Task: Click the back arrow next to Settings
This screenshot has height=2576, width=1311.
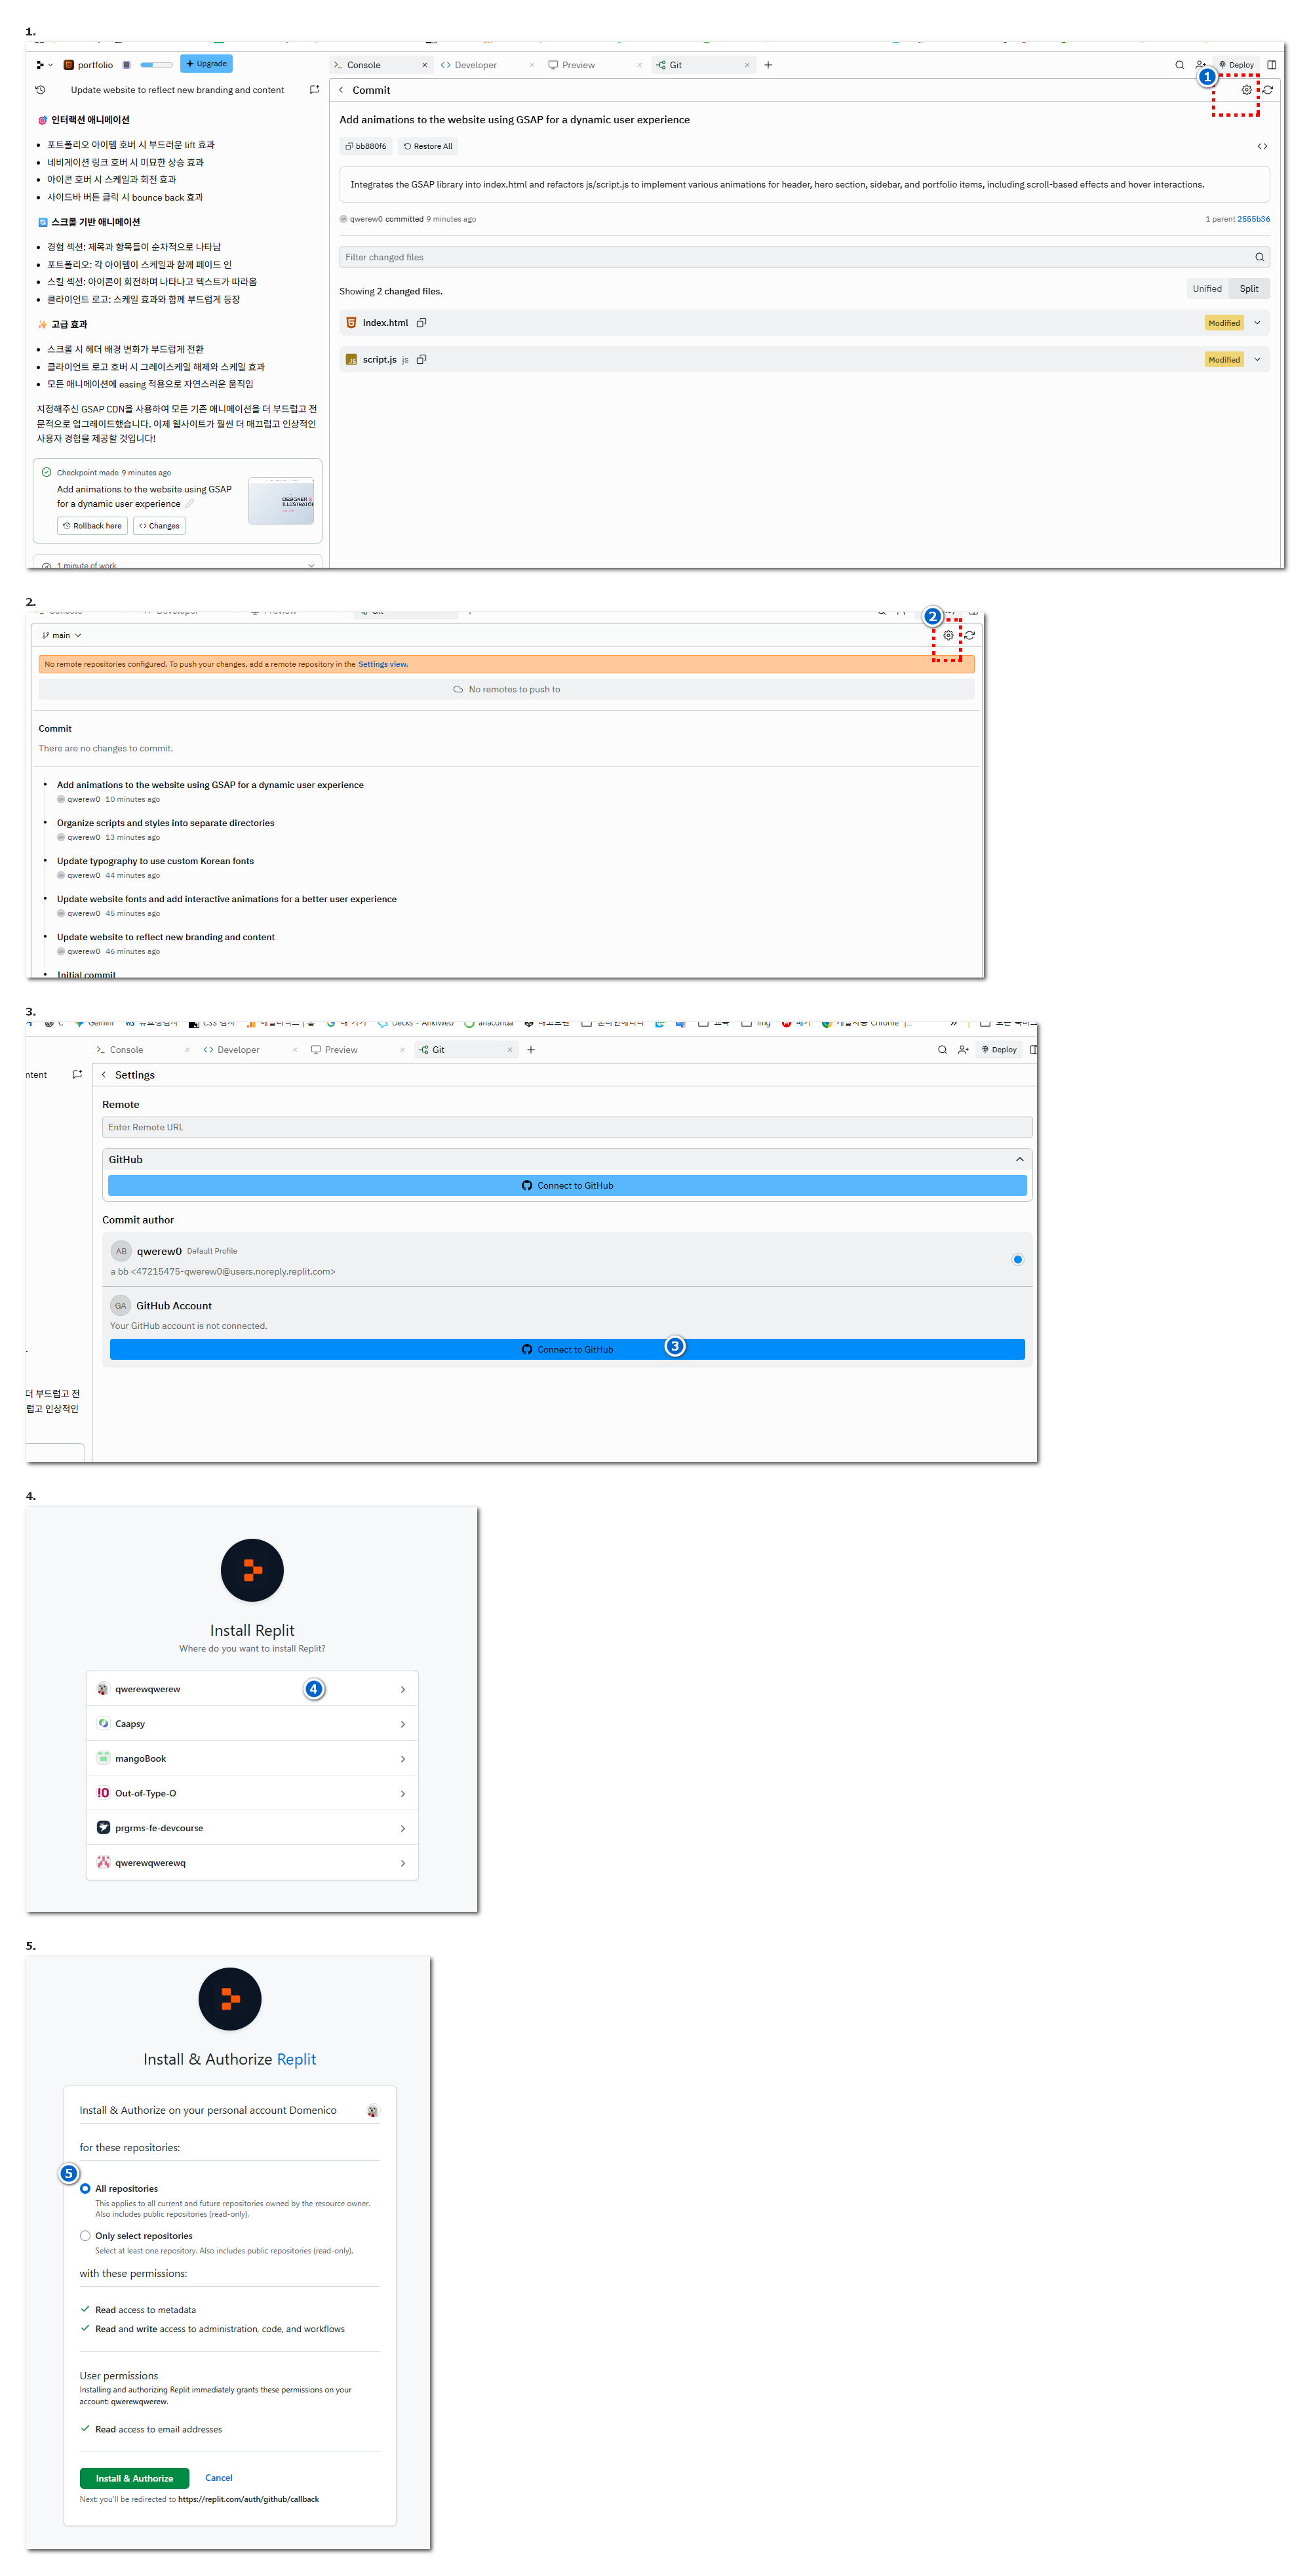Action: coord(104,1075)
